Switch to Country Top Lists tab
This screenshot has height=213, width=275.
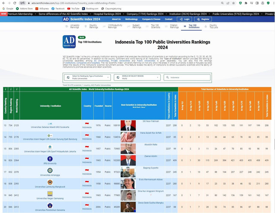click(x=211, y=26)
